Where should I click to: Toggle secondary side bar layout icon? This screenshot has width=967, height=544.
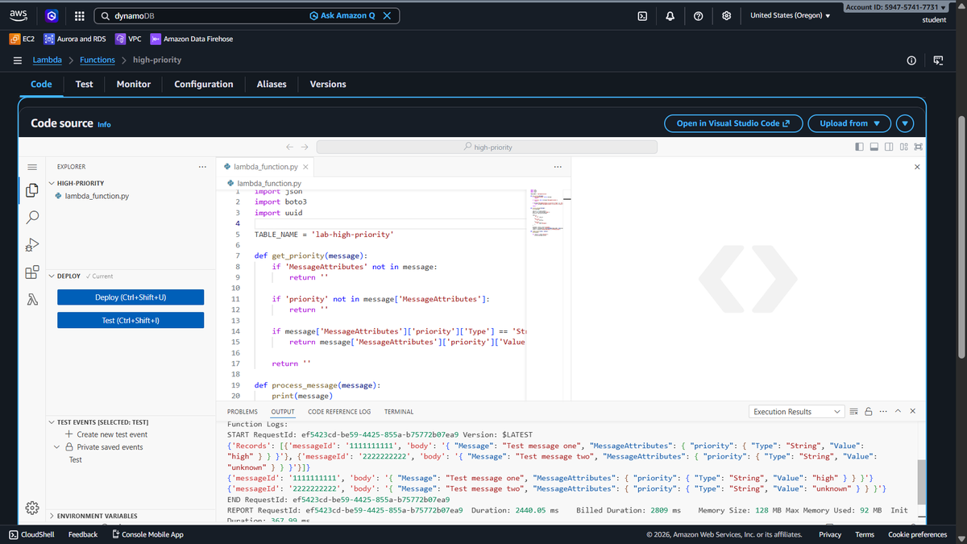(x=889, y=147)
